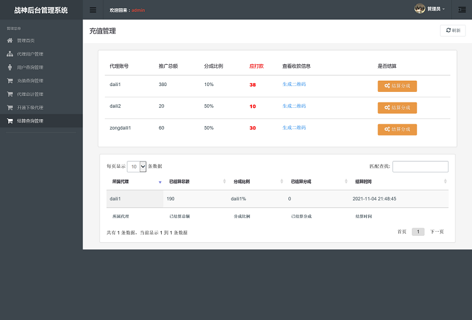Open 充值查询管理 menu item
The height and width of the screenshot is (320, 472).
[x=41, y=81]
